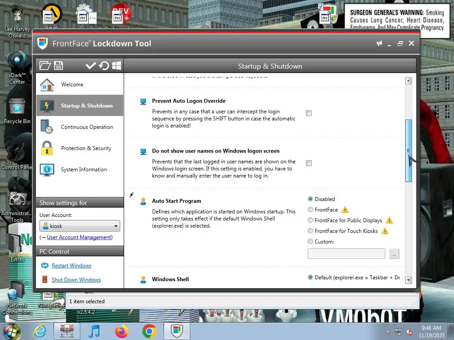Launch Internet Explorer from taskbar
Image resolution: width=454 pixels, height=340 pixels.
[39, 331]
